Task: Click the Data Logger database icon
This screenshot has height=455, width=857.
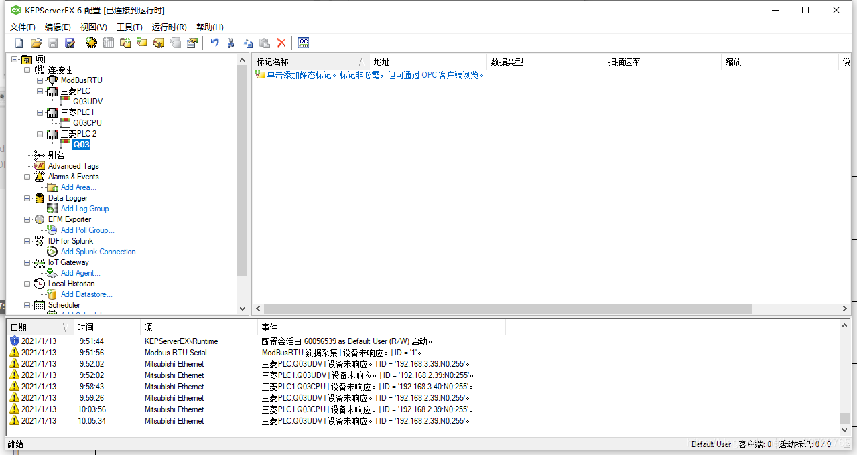Action: (x=40, y=198)
